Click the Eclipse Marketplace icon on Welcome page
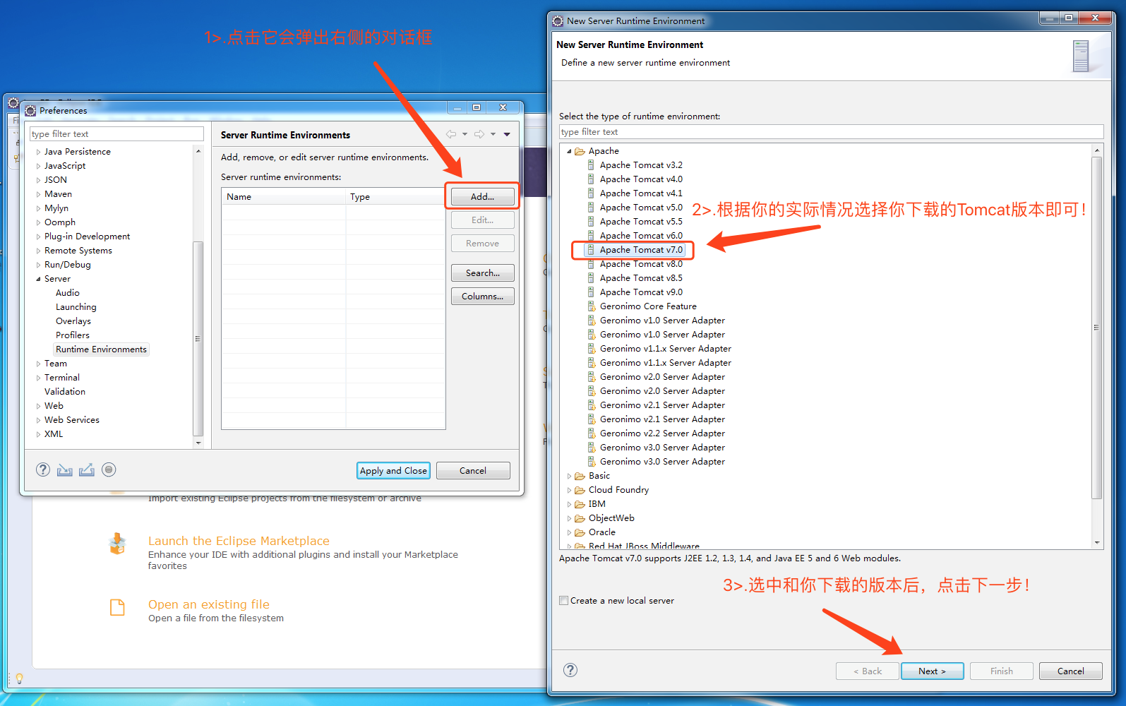This screenshot has width=1126, height=706. tap(117, 544)
